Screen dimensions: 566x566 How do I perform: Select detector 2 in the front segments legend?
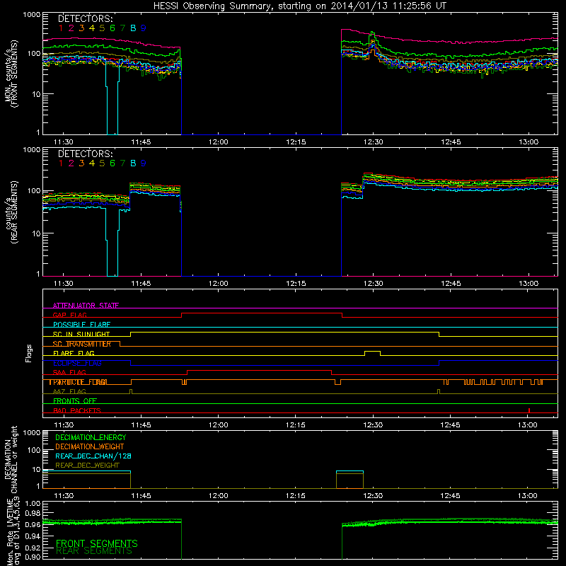(x=71, y=28)
